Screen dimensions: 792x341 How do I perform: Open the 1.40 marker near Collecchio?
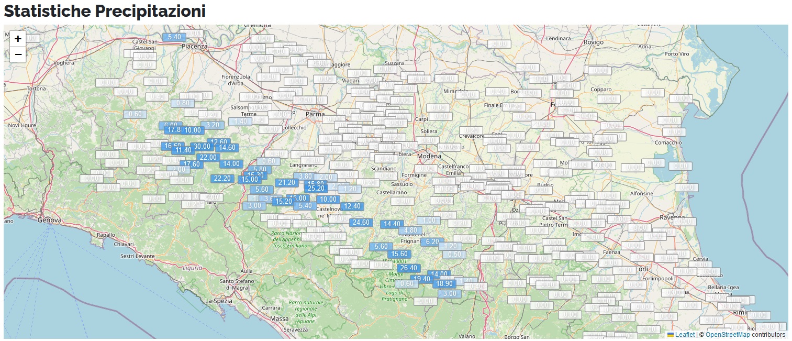pos(240,122)
